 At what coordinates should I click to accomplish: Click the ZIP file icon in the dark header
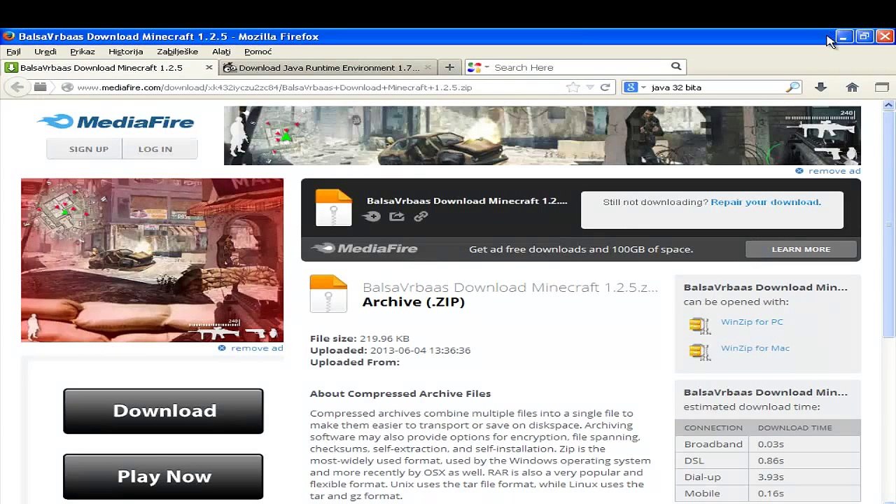333,207
